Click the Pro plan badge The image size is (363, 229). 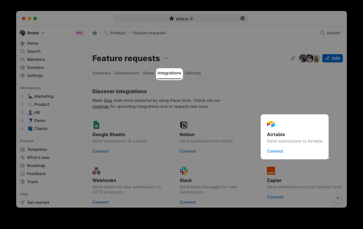pos(79,33)
